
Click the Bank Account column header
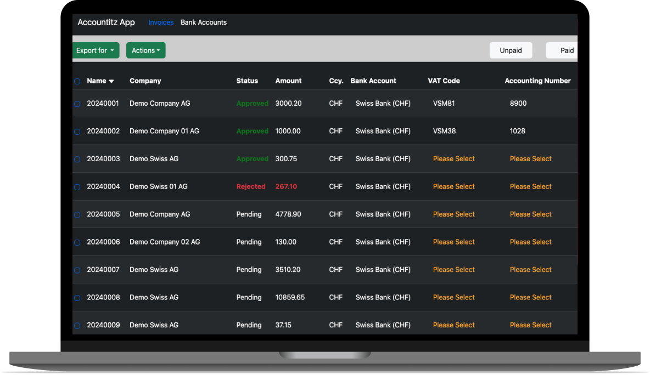373,81
